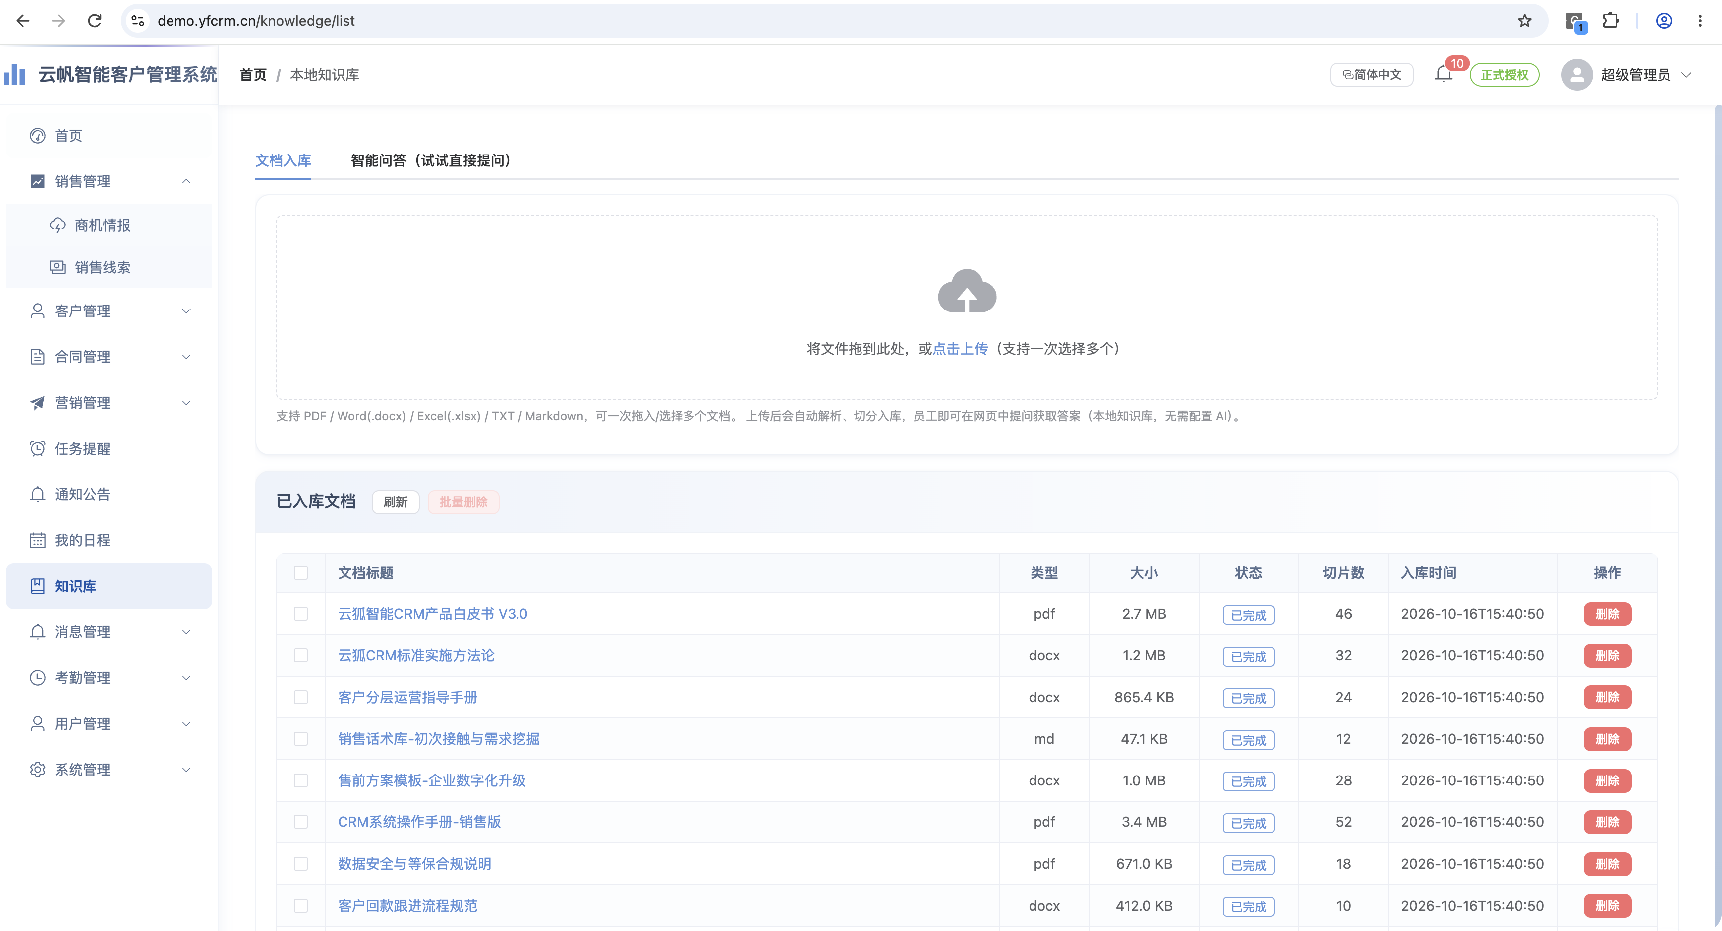Check the box for 云狐智能CRM产品白皮书 V3.0

[x=301, y=614]
